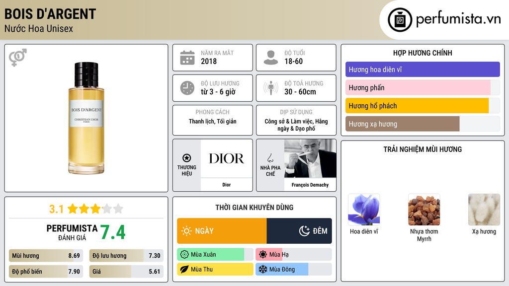Click the first gold rating star

pos(73,209)
